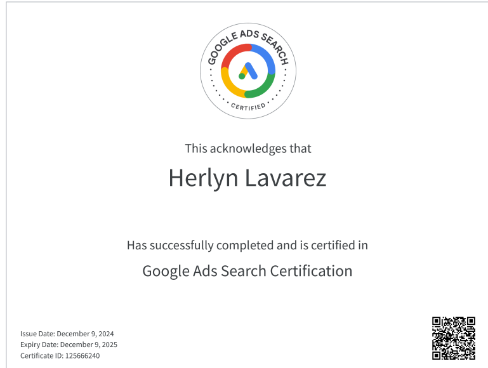Click the Google Ads logo inside badge

point(248,71)
